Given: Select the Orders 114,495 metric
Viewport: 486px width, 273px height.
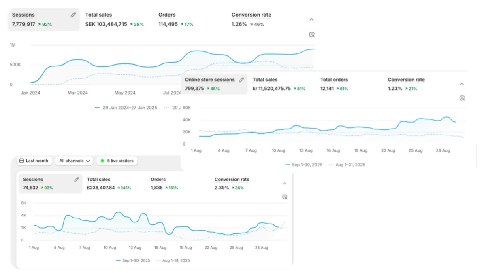Looking at the screenshot, I should point(176,19).
